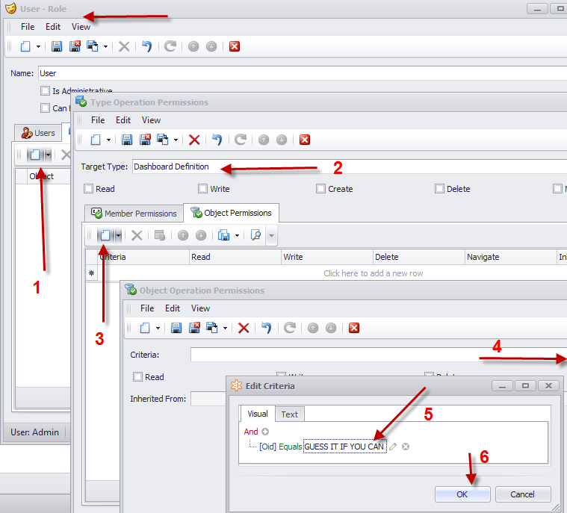Click red Delete X in Type Operation Permissions toolbar
567x513 pixels.
[194, 140]
